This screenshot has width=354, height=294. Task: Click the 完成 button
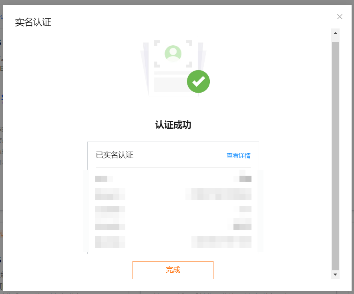pos(173,270)
